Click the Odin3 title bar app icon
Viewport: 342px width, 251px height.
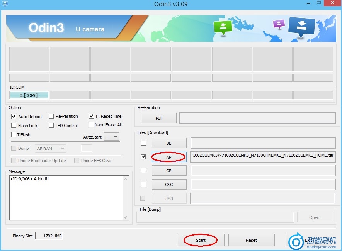pyautogui.click(x=5, y=4)
